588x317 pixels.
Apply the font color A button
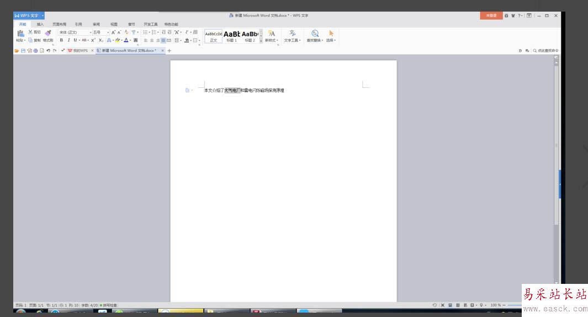pos(126,40)
